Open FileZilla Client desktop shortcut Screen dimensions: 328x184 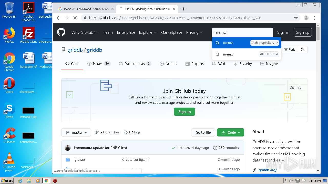28,35
